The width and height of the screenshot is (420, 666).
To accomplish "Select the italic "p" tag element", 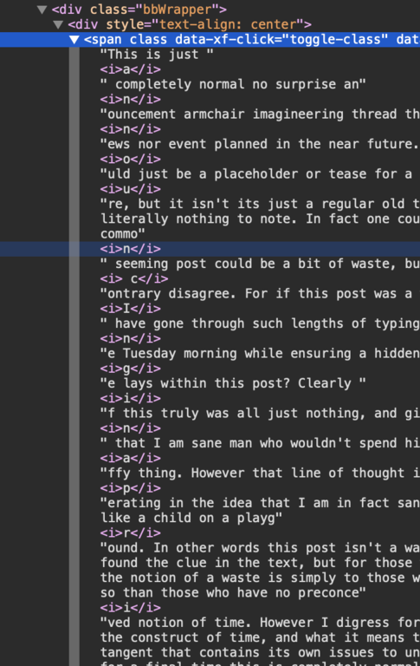I will (130, 487).
